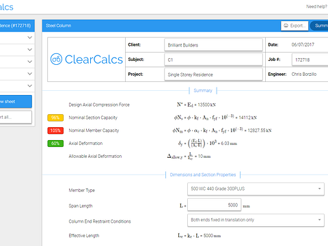Click the date value 06/07/2017
The width and height of the screenshot is (328, 246).
303,44
